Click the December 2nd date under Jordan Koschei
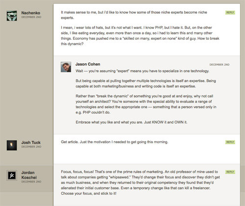The height and width of the screenshot is (206, 245). point(31,181)
